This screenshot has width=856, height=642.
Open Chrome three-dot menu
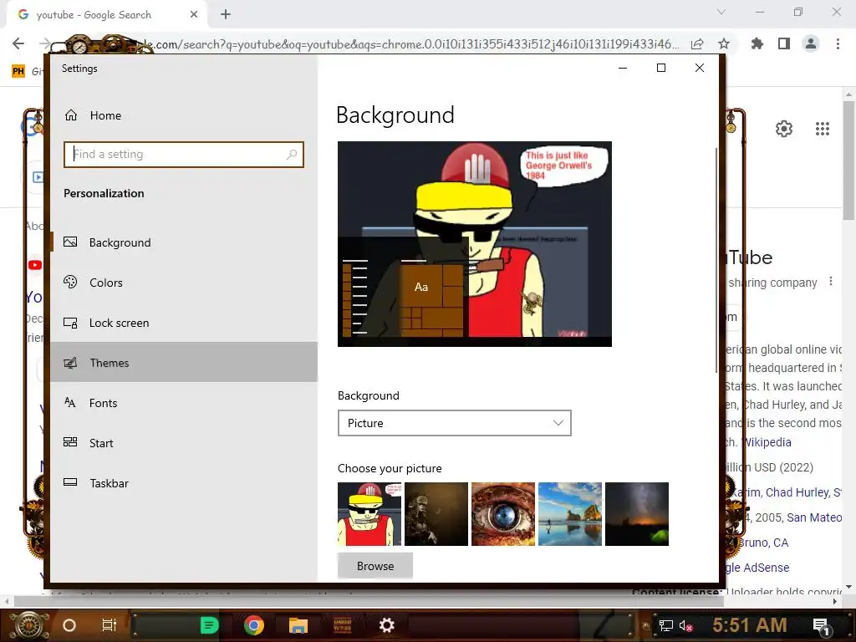838,43
